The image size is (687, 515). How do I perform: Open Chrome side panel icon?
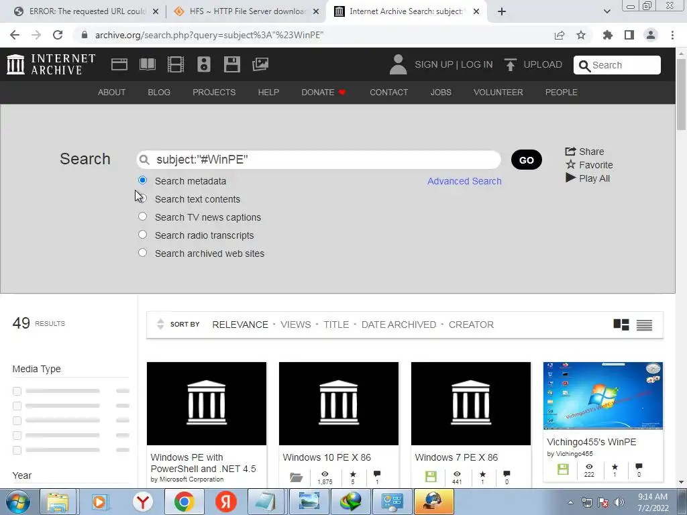coord(629,35)
